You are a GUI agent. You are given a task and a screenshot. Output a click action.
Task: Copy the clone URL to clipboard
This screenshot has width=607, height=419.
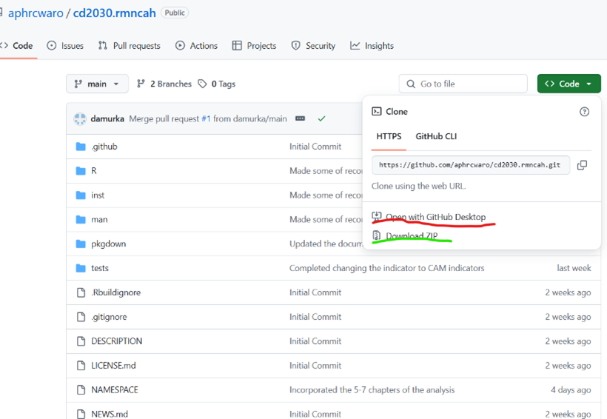coord(582,165)
